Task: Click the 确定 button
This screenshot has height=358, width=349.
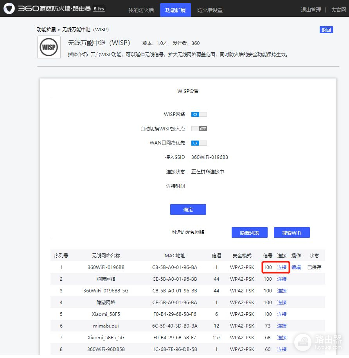Action: coord(188,210)
